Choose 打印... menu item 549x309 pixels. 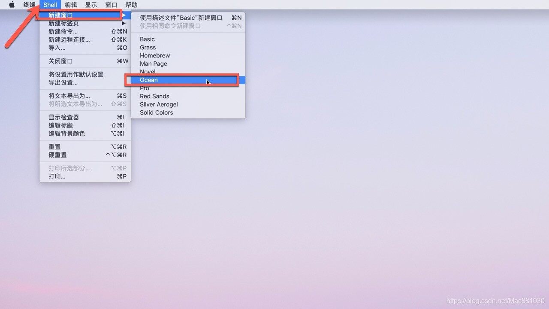pyautogui.click(x=85, y=176)
